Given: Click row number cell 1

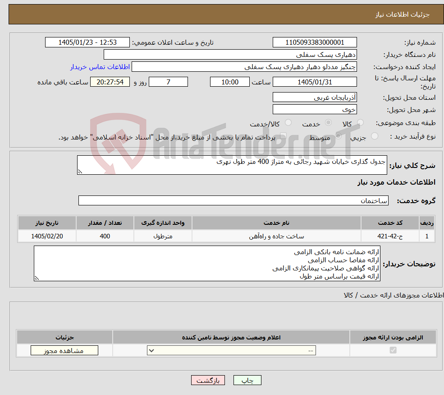Looking at the screenshot, I should click(427, 236).
